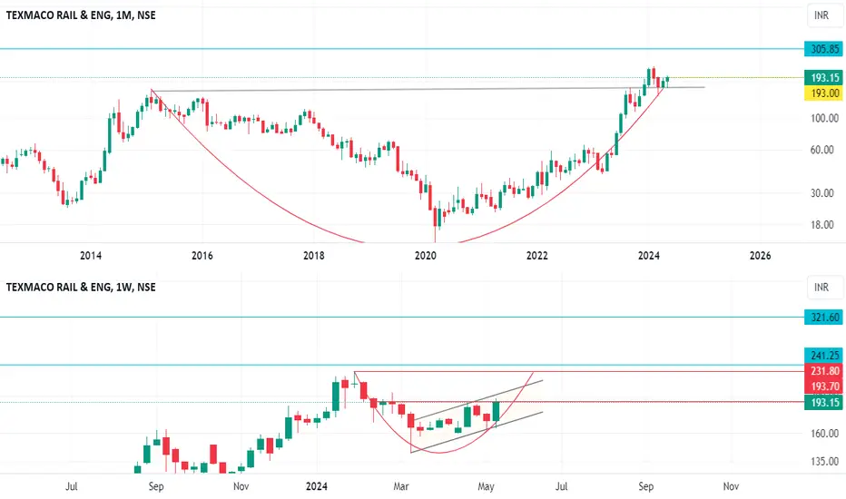The image size is (846, 499).
Task: Click the TEXMACO RAIL & ENG, 1M, NSE title
Action: click(x=81, y=15)
